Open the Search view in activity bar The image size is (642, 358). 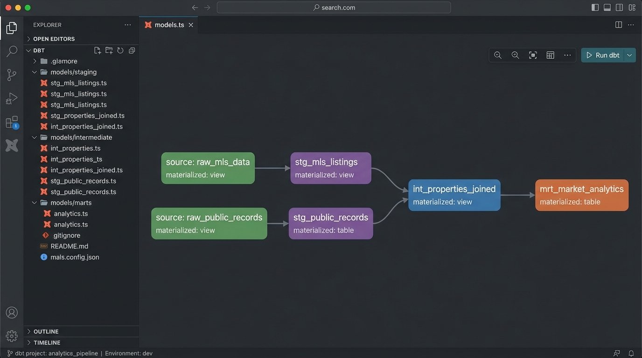click(12, 51)
